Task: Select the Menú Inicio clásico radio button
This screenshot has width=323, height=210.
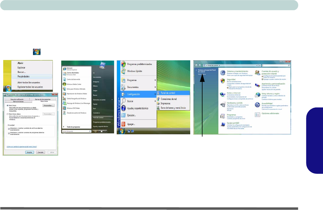Action: 8,114
